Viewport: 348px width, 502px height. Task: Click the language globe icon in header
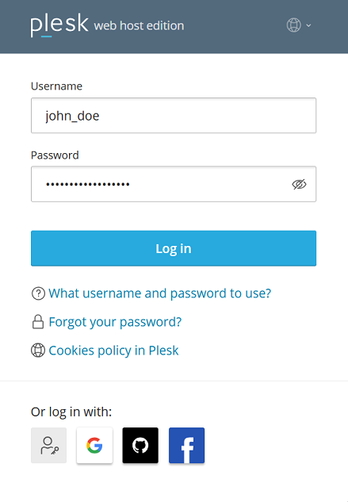click(x=293, y=25)
